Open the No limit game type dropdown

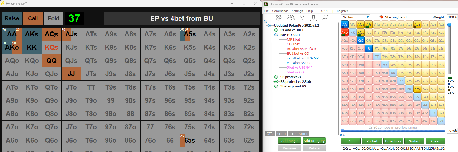pyautogui.click(x=355, y=17)
